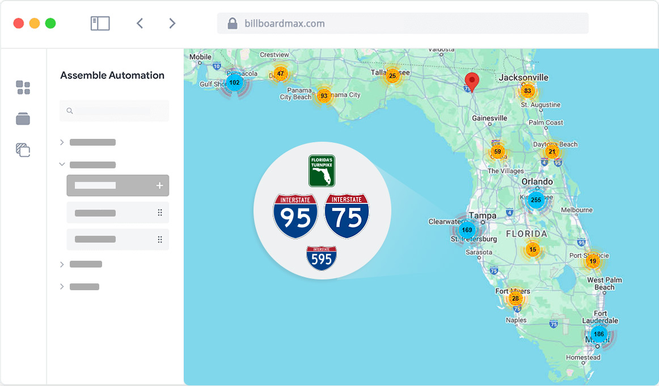Click the red location pin near Jacksonville

[x=472, y=82]
